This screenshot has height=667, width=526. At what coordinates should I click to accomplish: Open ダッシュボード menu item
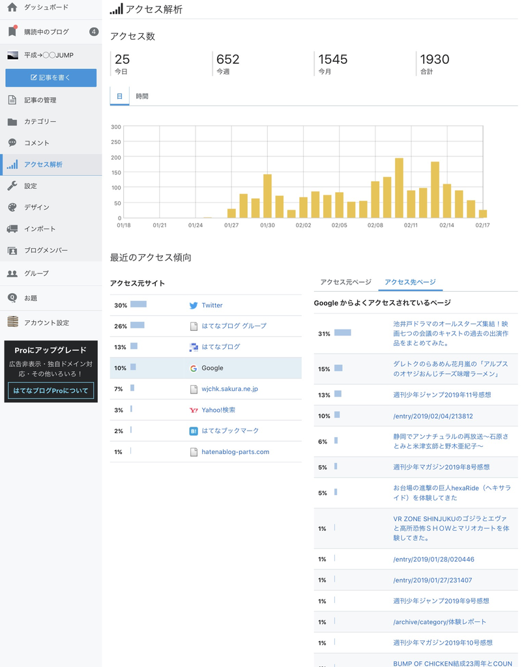pyautogui.click(x=46, y=7)
